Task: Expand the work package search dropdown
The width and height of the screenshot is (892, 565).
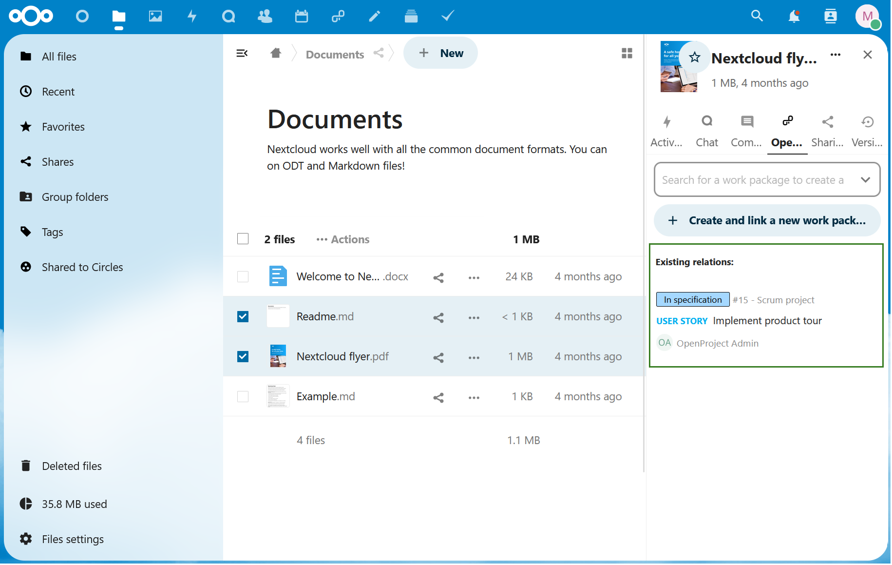Action: click(866, 179)
